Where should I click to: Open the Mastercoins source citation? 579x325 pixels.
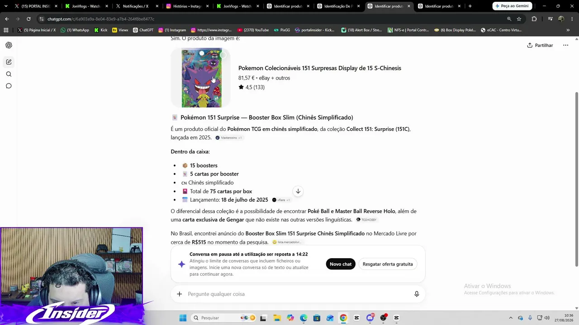coord(228,138)
